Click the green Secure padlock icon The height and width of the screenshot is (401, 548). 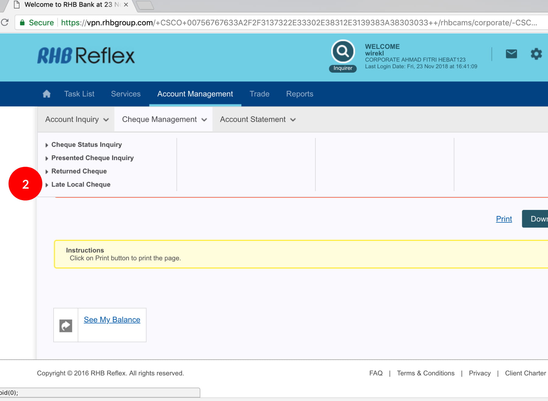(22, 22)
